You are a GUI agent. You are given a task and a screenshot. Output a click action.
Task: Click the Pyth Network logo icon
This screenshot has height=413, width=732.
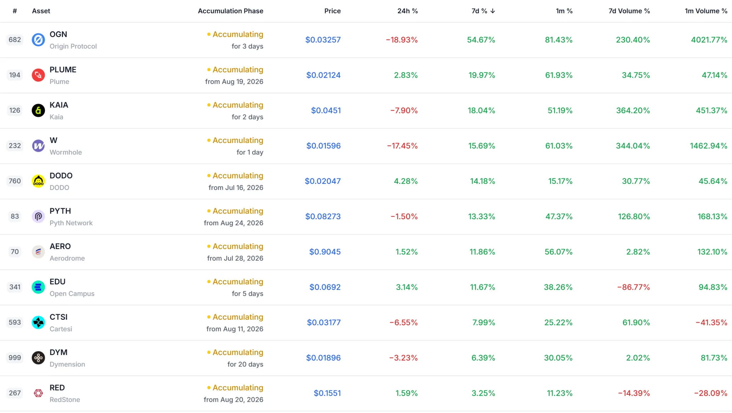click(38, 216)
